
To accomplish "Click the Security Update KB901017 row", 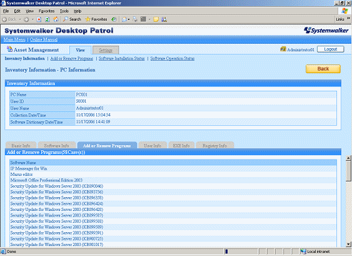I will point(173,244).
